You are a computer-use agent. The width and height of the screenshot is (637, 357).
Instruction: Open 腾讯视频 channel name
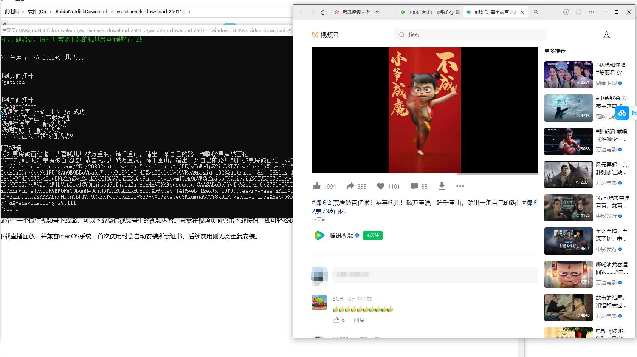click(342, 235)
